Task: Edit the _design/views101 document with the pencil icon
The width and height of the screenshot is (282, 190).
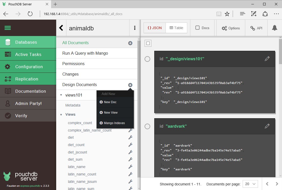Action: [267, 59]
